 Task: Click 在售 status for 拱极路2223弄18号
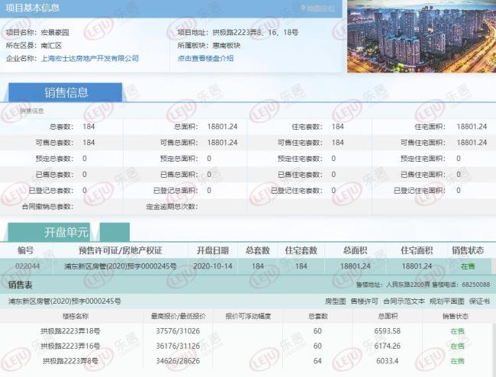point(457,331)
